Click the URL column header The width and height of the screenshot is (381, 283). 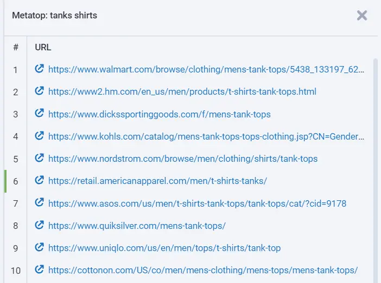(x=43, y=47)
